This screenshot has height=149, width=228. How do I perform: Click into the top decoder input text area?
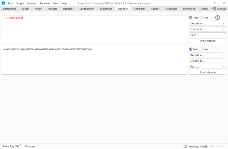94,29
